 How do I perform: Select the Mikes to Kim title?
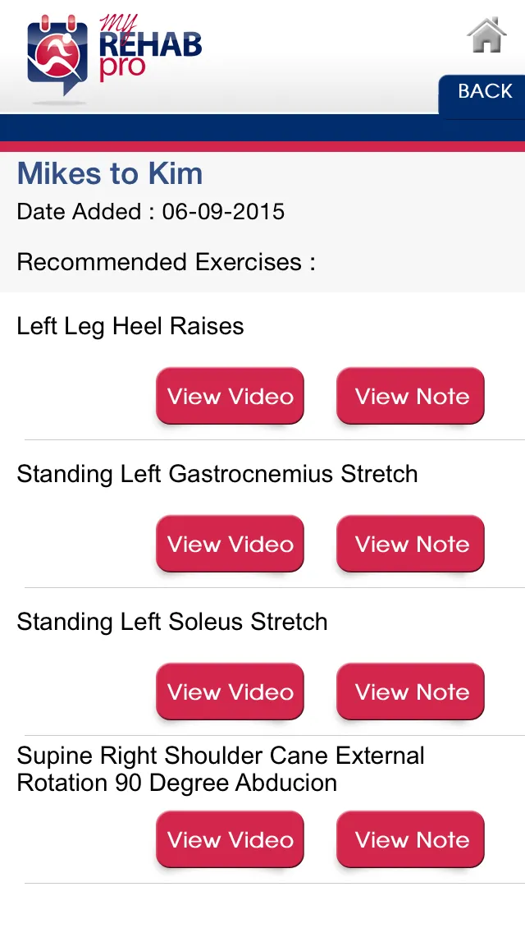point(110,174)
